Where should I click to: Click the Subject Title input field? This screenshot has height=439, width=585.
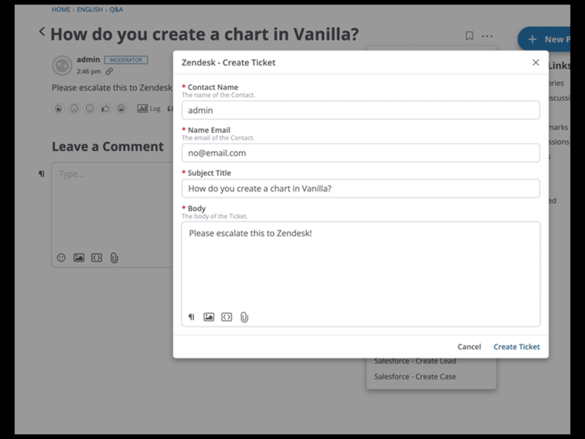360,189
